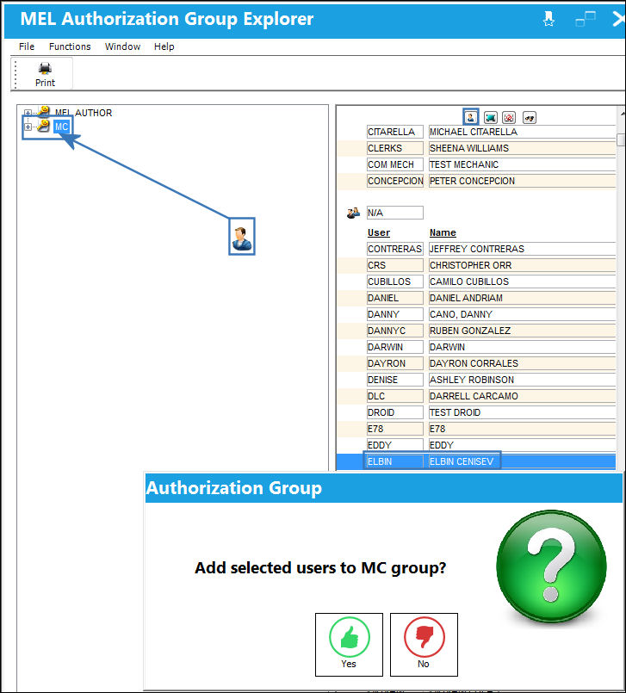
Task: Click the pin icon in title bar
Action: (549, 19)
